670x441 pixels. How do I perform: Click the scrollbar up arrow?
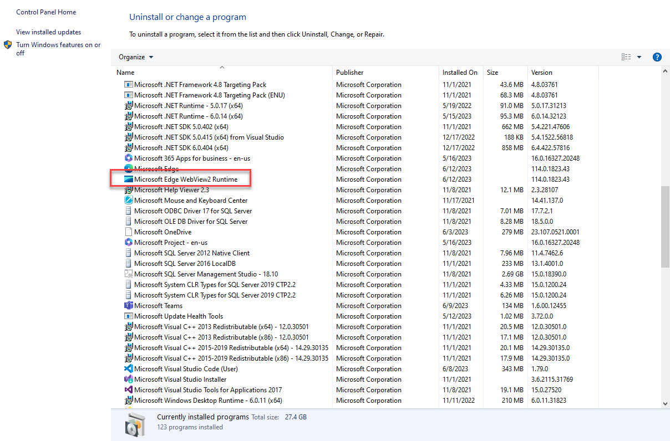[x=665, y=71]
